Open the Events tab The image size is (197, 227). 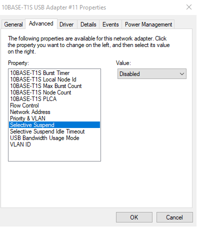pyautogui.click(x=110, y=24)
